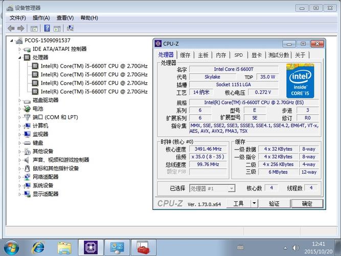Show hidden tray icons arrow
The width and height of the screenshot is (341, 256).
(285, 248)
